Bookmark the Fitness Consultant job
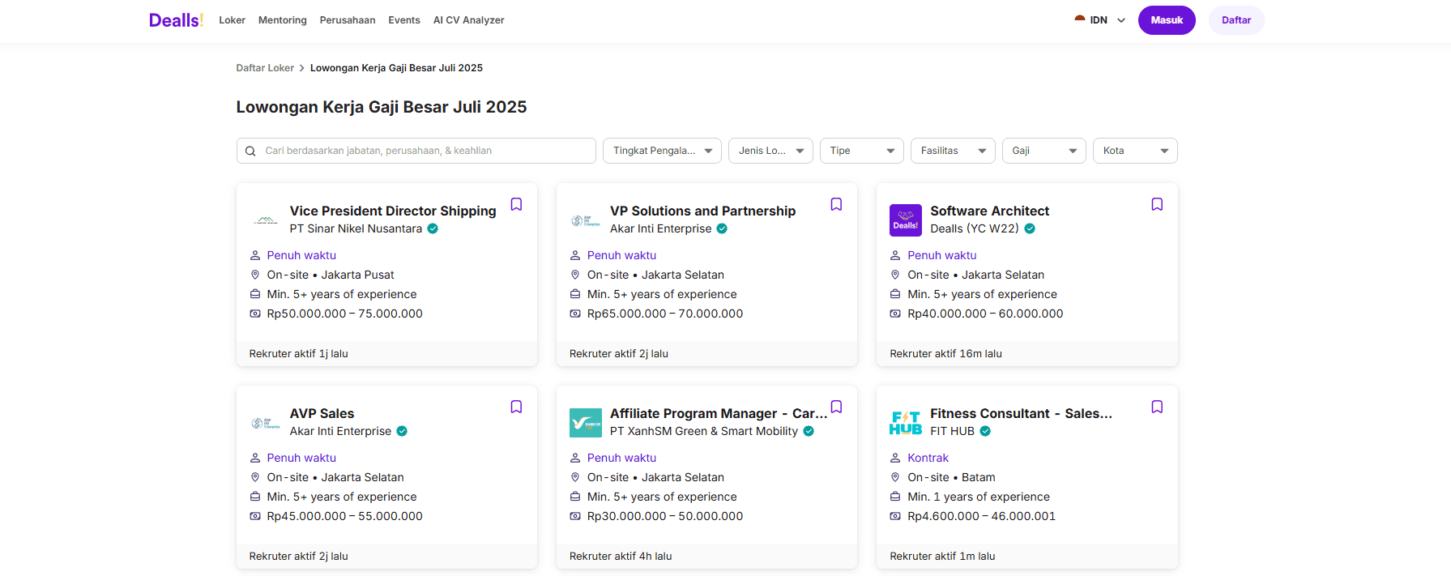1451x576 pixels. 1157,407
